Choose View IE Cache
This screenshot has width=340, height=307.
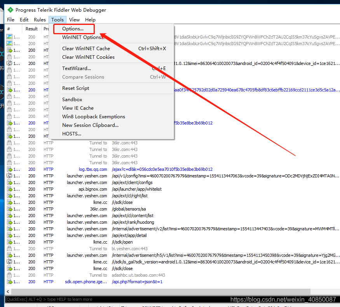click(112, 108)
